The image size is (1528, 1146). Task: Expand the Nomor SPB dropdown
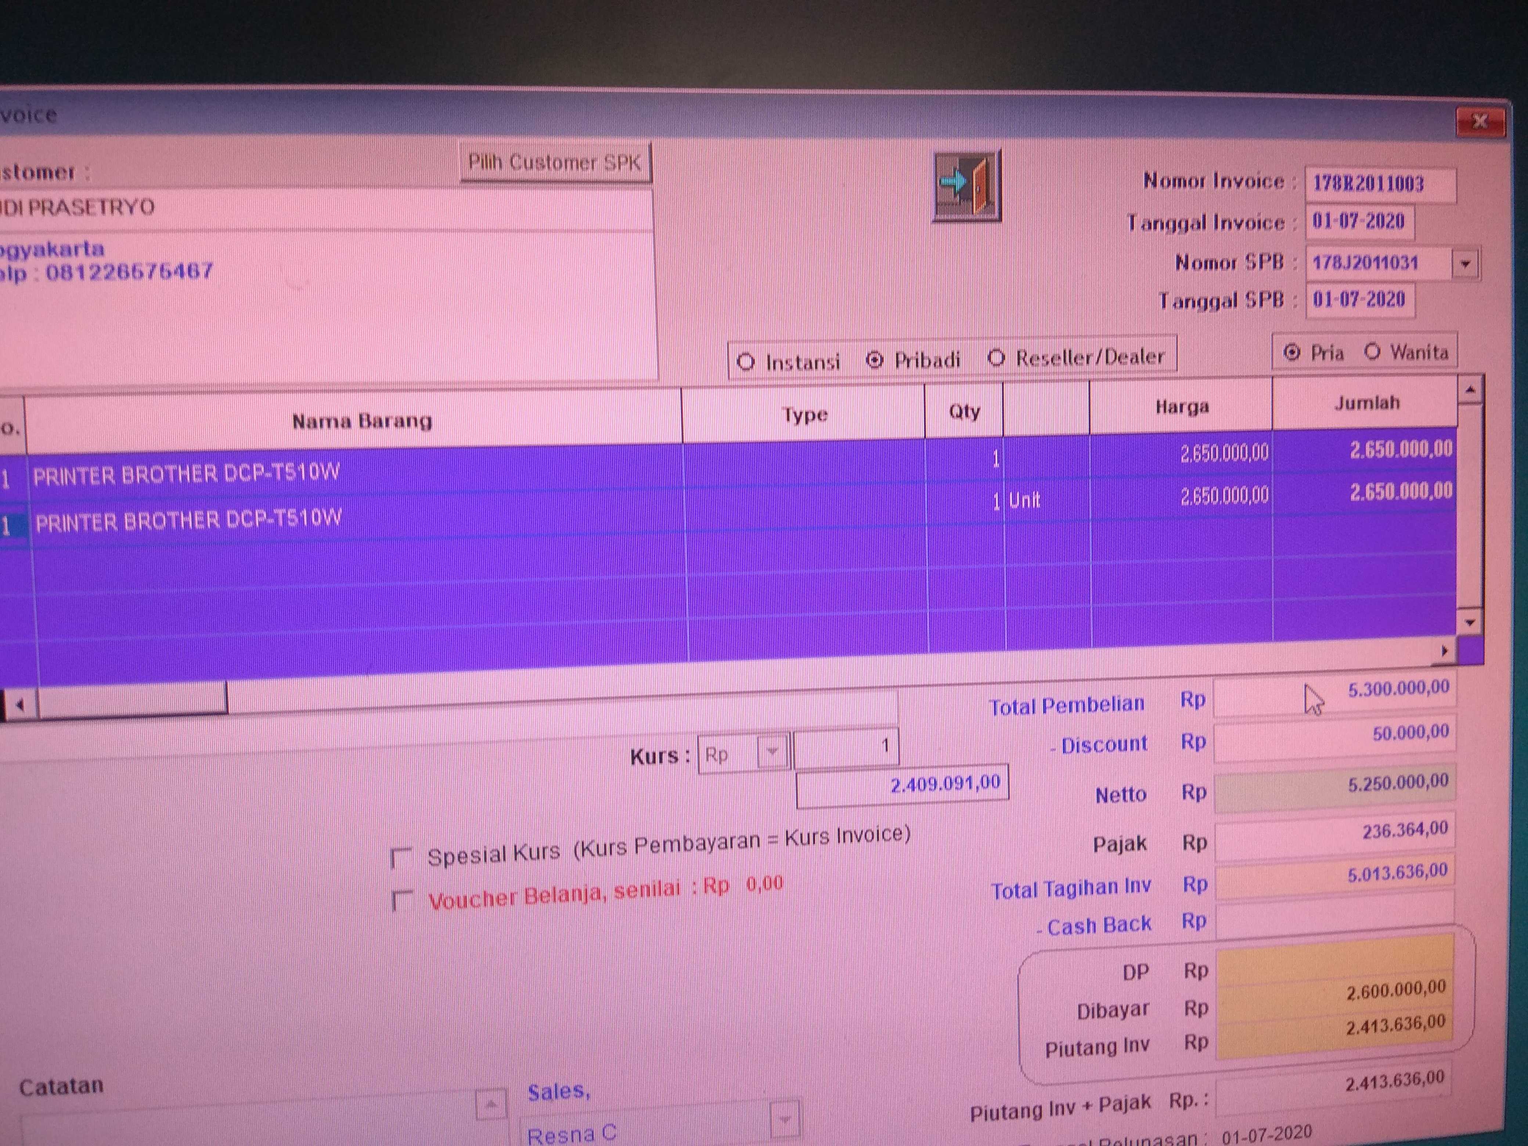1464,264
